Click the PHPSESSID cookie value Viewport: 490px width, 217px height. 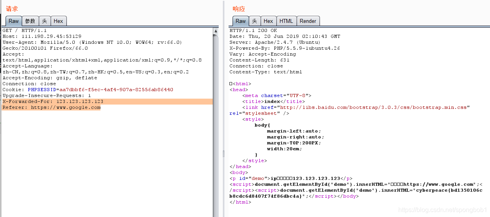point(116,90)
